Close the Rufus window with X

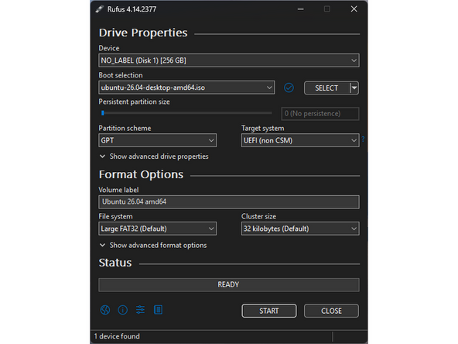coord(354,9)
